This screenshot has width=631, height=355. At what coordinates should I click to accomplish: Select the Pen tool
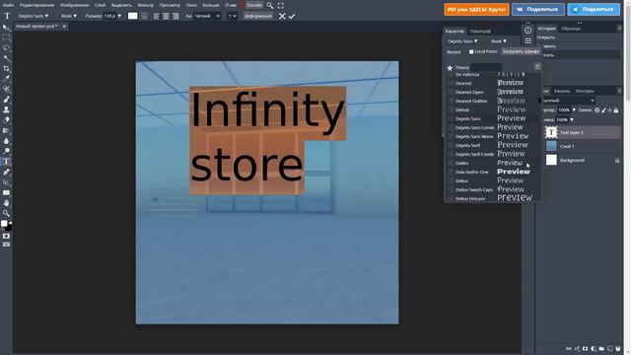click(x=6, y=172)
